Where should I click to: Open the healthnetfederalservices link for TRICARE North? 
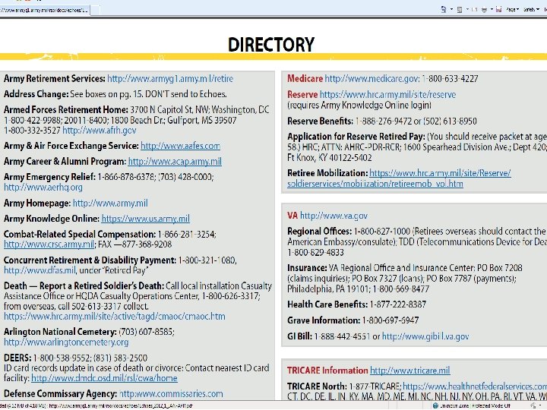click(x=475, y=386)
